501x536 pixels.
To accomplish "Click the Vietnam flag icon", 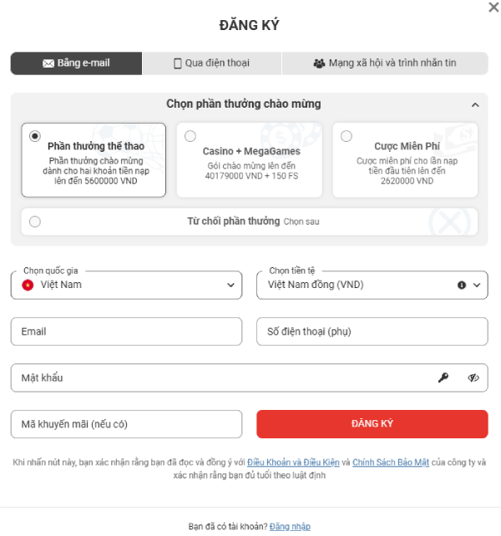I will (28, 285).
